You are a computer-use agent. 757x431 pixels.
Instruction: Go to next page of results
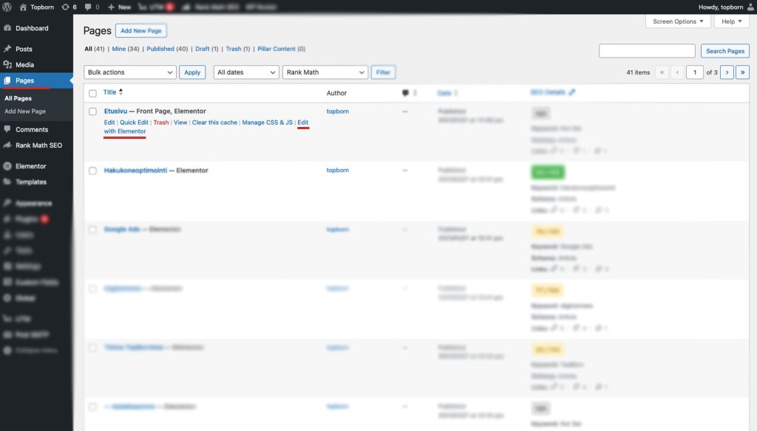coord(727,72)
